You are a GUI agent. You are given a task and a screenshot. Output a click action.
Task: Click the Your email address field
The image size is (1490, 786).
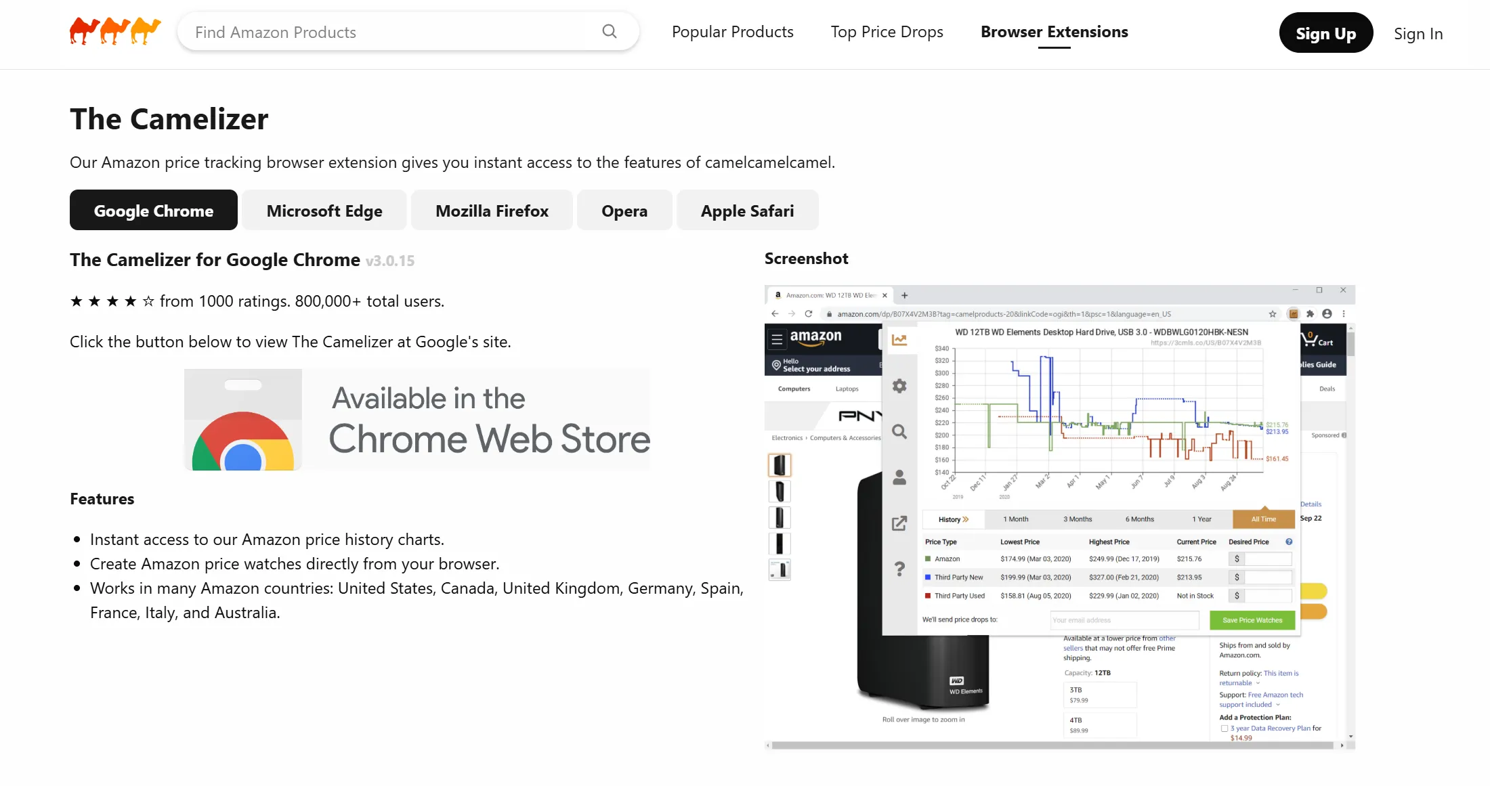pos(1124,620)
